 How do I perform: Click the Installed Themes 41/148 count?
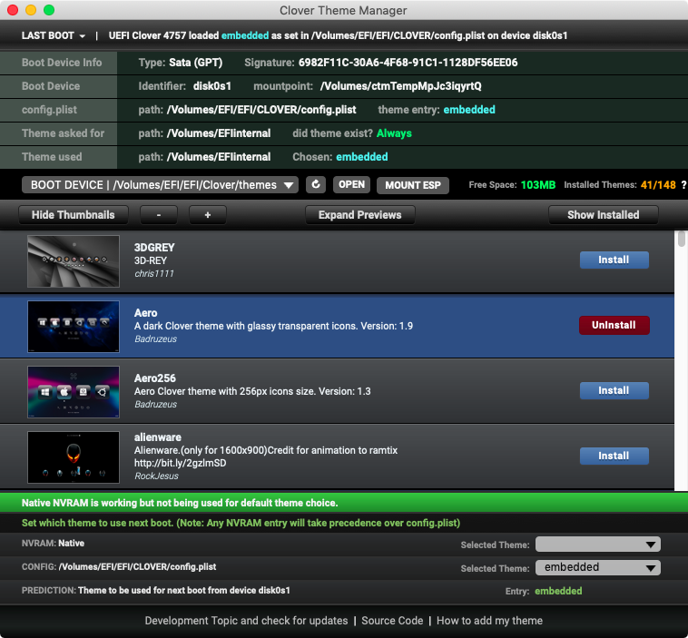point(658,185)
